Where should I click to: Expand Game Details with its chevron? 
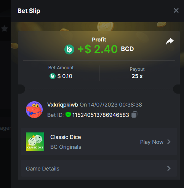(x=169, y=169)
